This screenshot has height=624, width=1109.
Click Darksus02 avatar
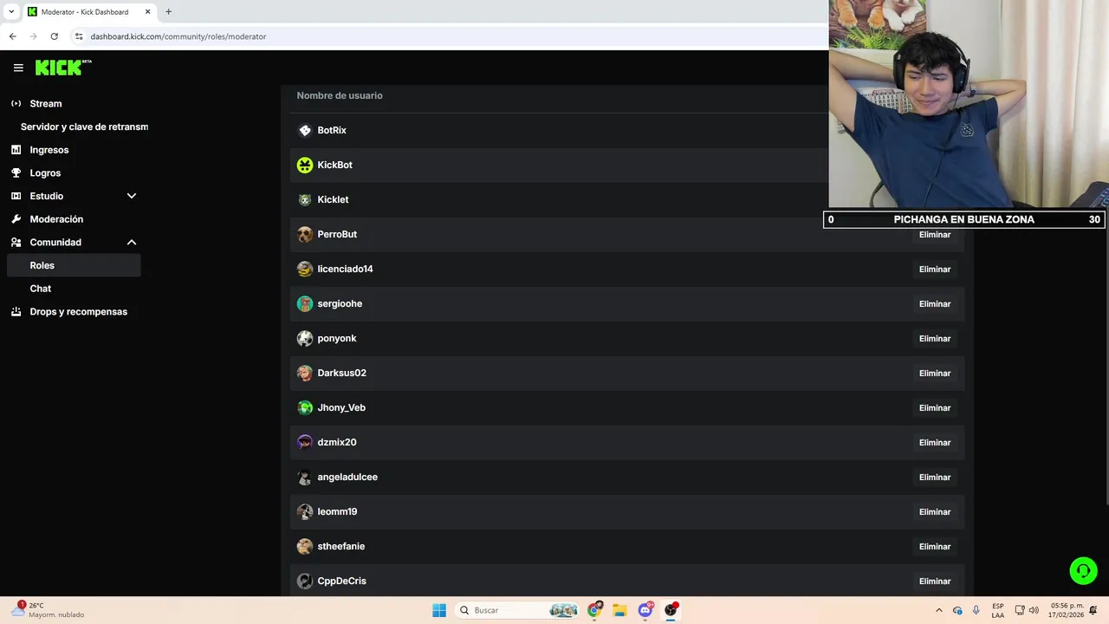tap(305, 373)
